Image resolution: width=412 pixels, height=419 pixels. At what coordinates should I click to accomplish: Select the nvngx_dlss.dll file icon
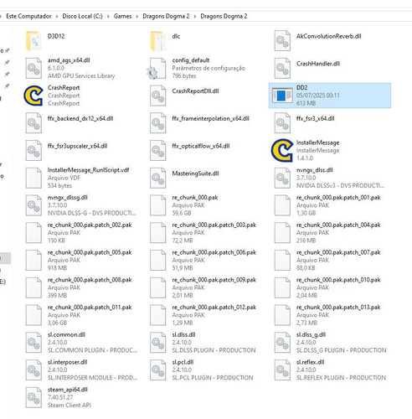point(282,178)
